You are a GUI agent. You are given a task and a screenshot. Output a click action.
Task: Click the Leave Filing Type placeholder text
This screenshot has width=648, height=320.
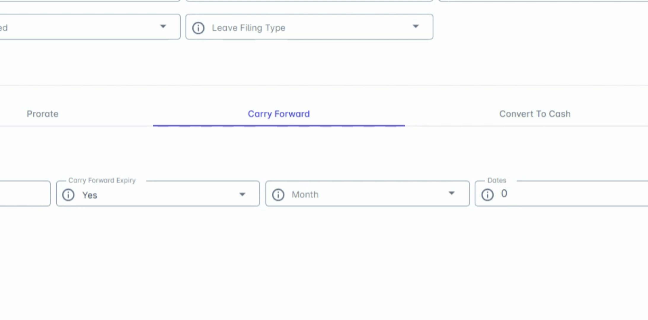pyautogui.click(x=248, y=28)
